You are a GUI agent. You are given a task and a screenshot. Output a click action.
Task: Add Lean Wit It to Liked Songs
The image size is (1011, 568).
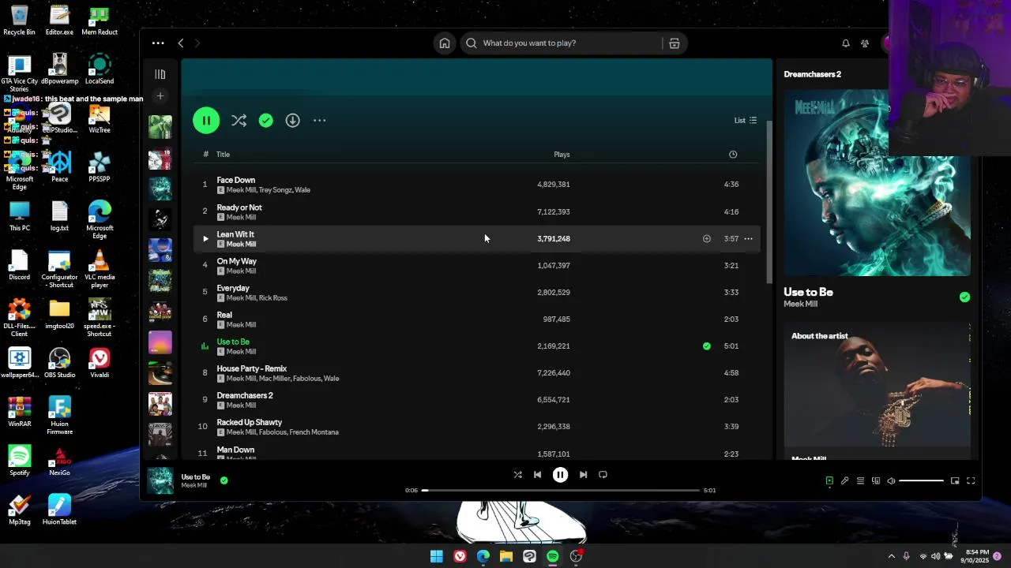pos(707,238)
